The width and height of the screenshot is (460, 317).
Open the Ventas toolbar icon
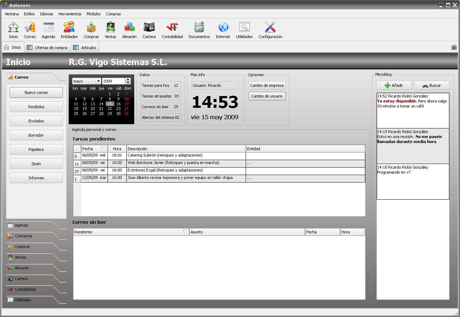click(x=110, y=30)
